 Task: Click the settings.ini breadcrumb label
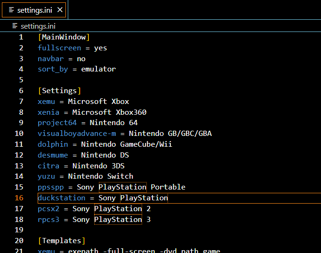click(x=38, y=26)
